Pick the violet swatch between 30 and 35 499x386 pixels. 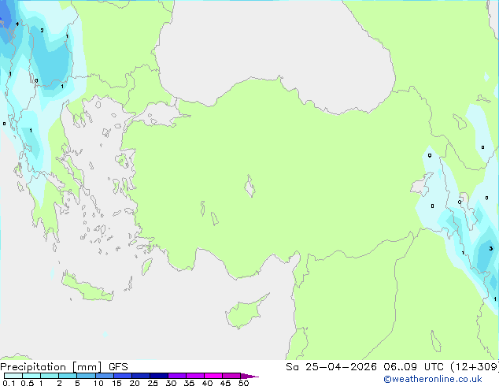tap(177, 376)
